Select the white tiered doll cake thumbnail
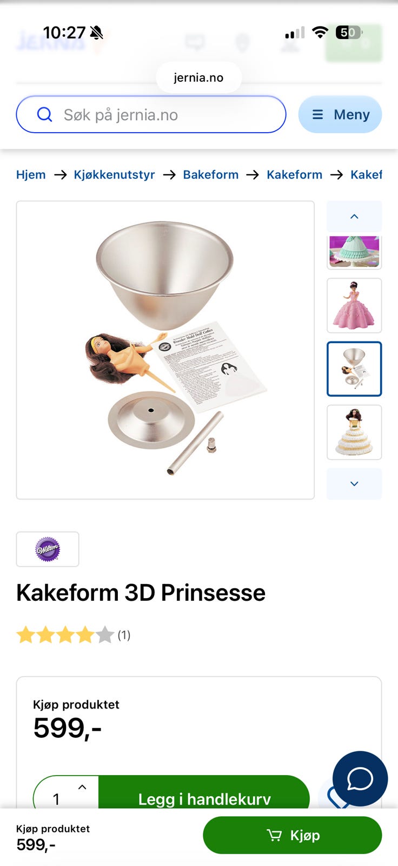Viewport: 398px width, 866px height. (354, 432)
